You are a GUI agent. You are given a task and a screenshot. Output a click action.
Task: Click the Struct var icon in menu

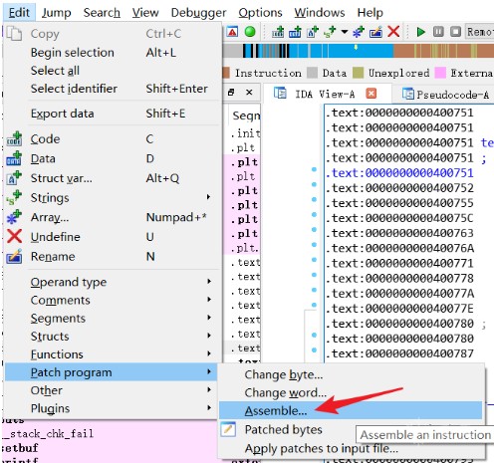point(14,178)
